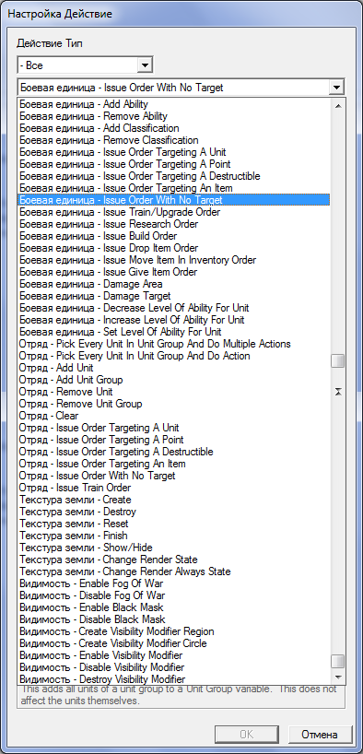Screen dimensions: 363x754
Task: Pick 'Отряд - Add Unit Group'
Action: (173, 380)
